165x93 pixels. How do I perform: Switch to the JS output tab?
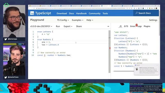pyautogui.click(x=120, y=26)
